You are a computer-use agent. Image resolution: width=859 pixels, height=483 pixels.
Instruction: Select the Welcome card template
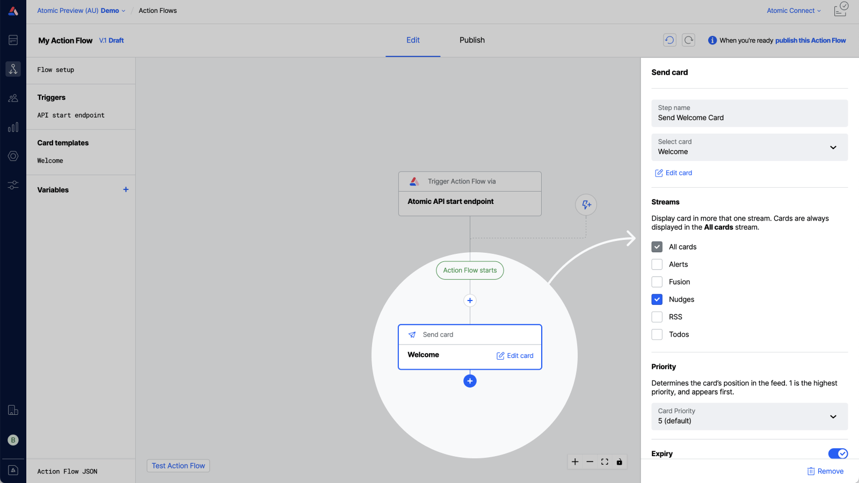tap(50, 160)
